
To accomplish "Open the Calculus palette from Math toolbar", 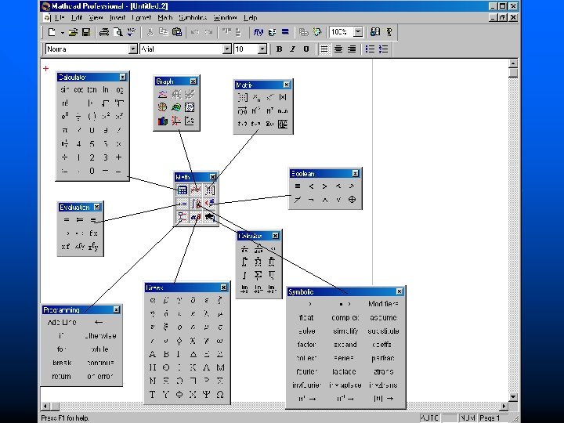I will pos(196,204).
